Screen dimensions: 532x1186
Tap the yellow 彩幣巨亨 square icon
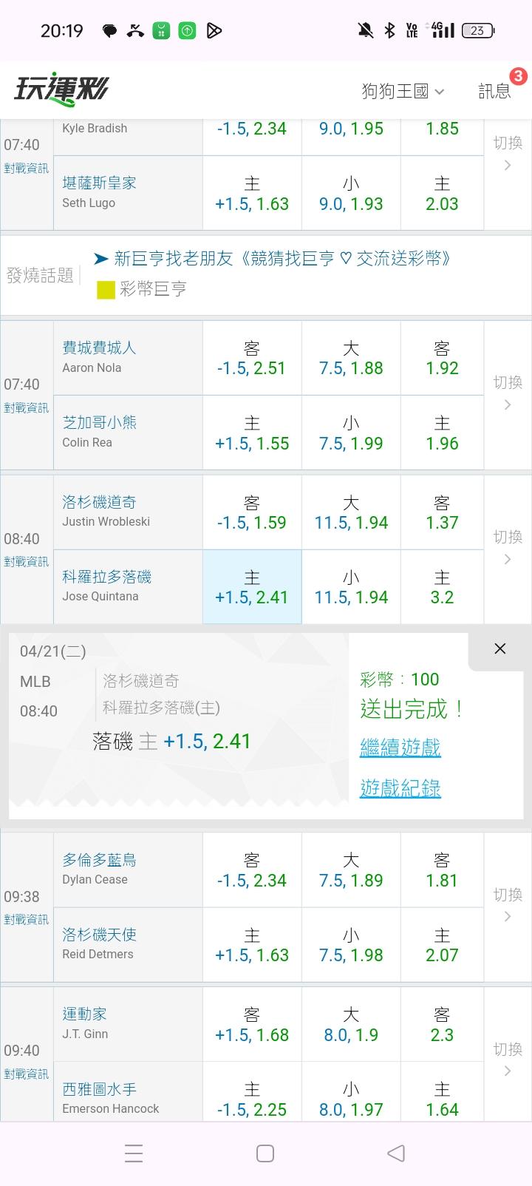[x=106, y=290]
